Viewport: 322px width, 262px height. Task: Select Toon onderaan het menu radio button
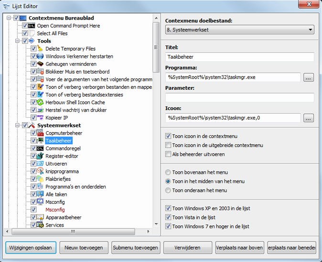[x=168, y=190]
